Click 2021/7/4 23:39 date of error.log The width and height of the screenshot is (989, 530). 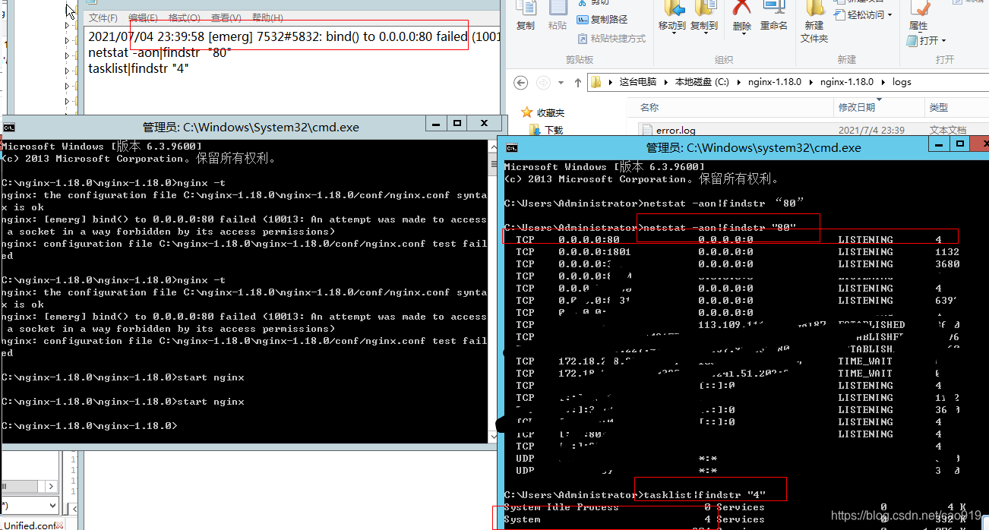(871, 131)
